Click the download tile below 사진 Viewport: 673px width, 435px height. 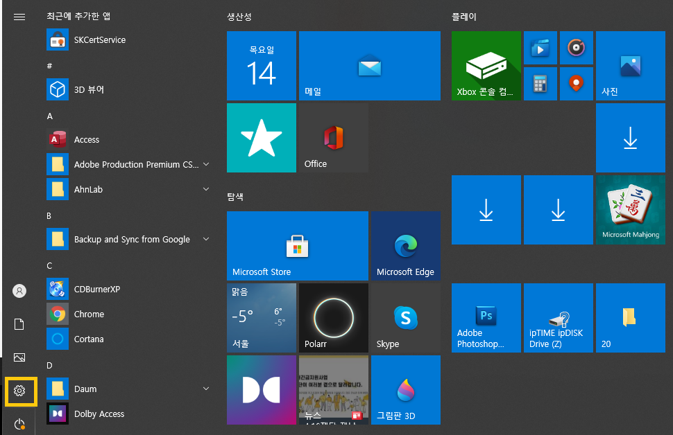[631, 138]
